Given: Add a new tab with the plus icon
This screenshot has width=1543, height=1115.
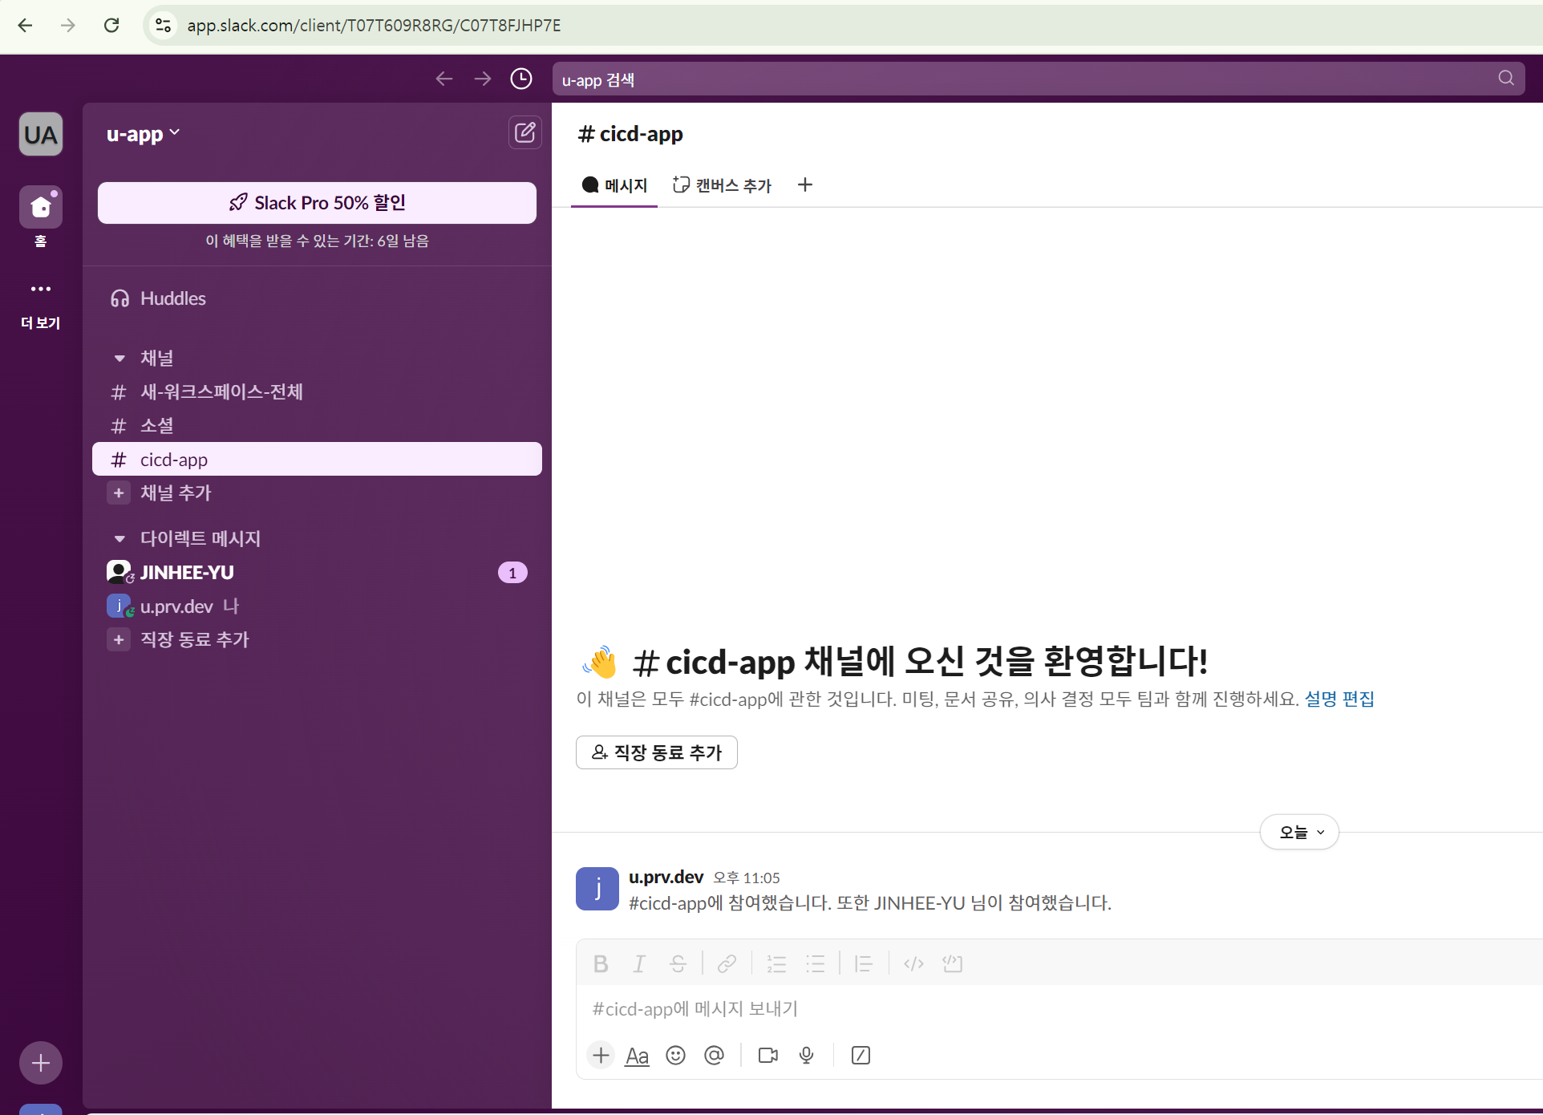Looking at the screenshot, I should (x=805, y=185).
